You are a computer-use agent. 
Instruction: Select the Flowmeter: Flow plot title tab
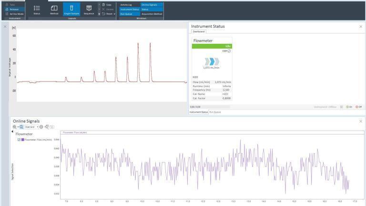[x=75, y=133]
